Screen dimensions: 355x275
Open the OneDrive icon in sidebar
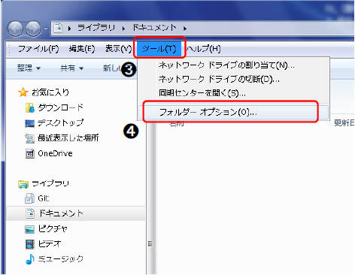click(x=30, y=153)
